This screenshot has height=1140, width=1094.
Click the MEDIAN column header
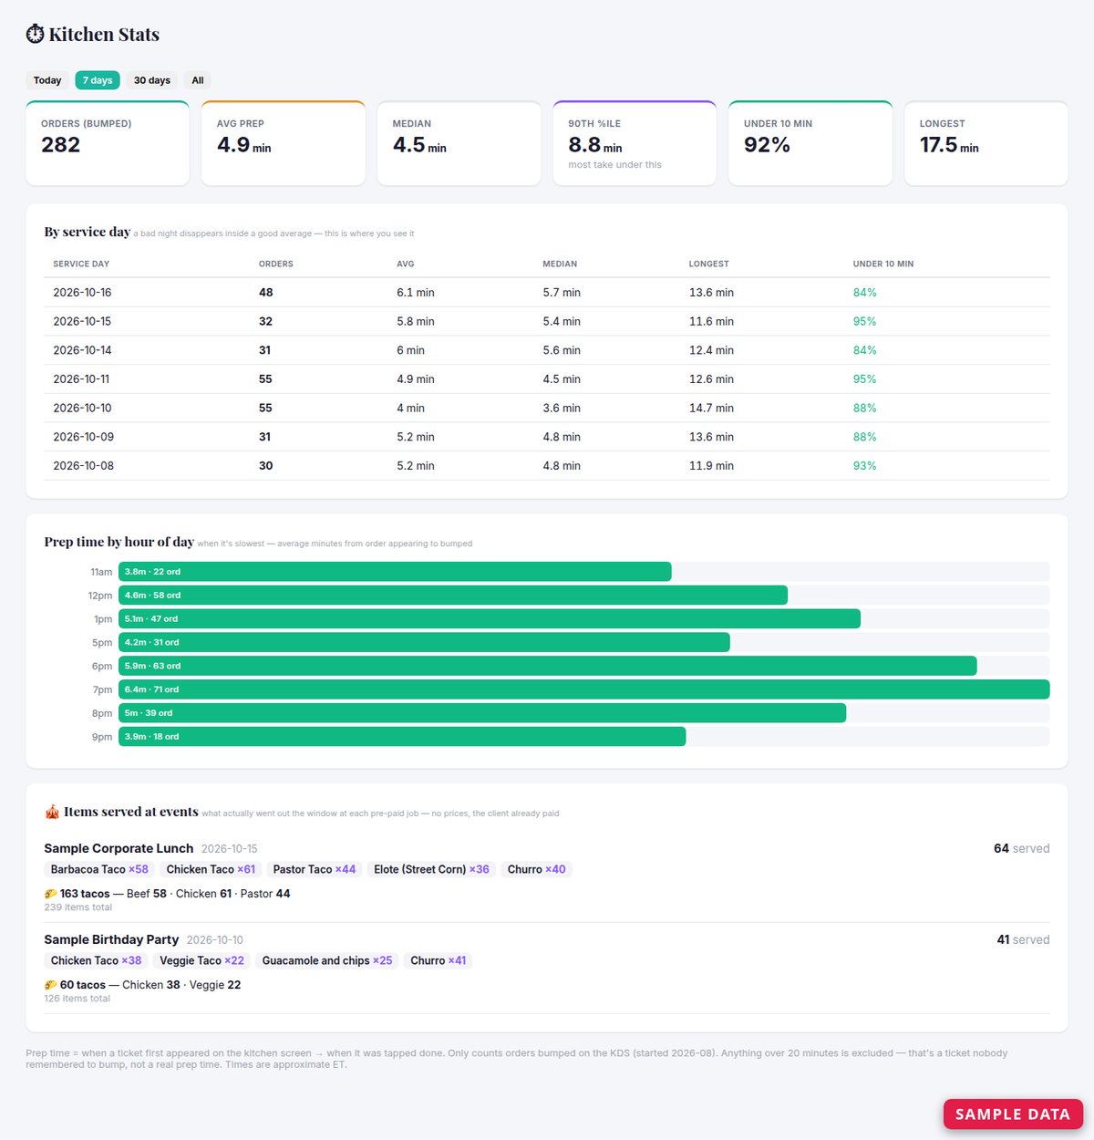tap(560, 264)
